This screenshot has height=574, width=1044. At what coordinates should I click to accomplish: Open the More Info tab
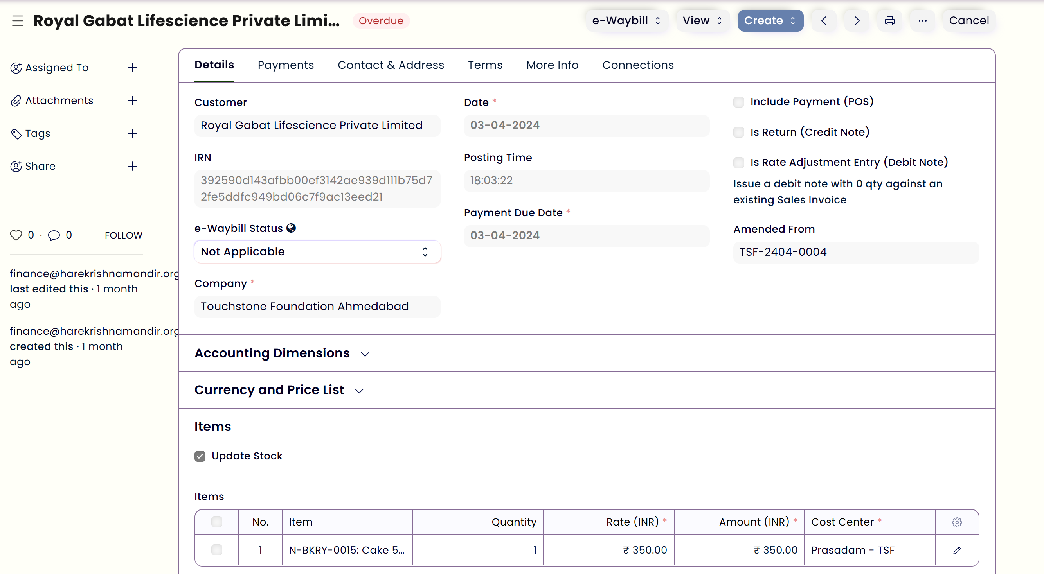(553, 65)
